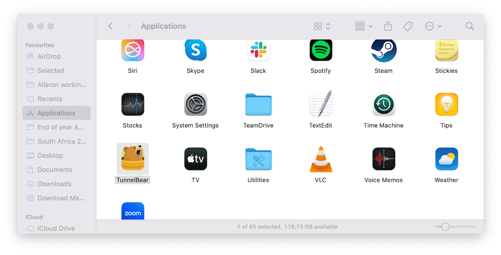The height and width of the screenshot is (255, 501).
Task: Navigate back using the back arrow
Action: (x=111, y=26)
